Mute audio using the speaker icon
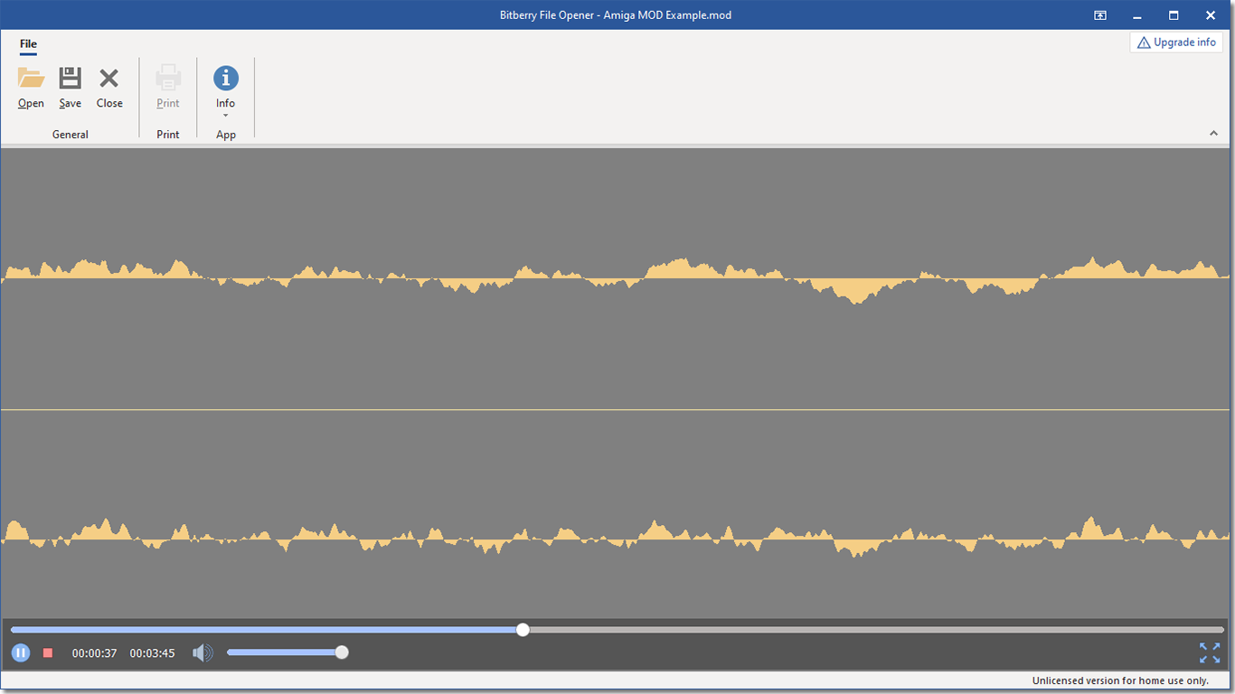The image size is (1235, 694). tap(203, 652)
